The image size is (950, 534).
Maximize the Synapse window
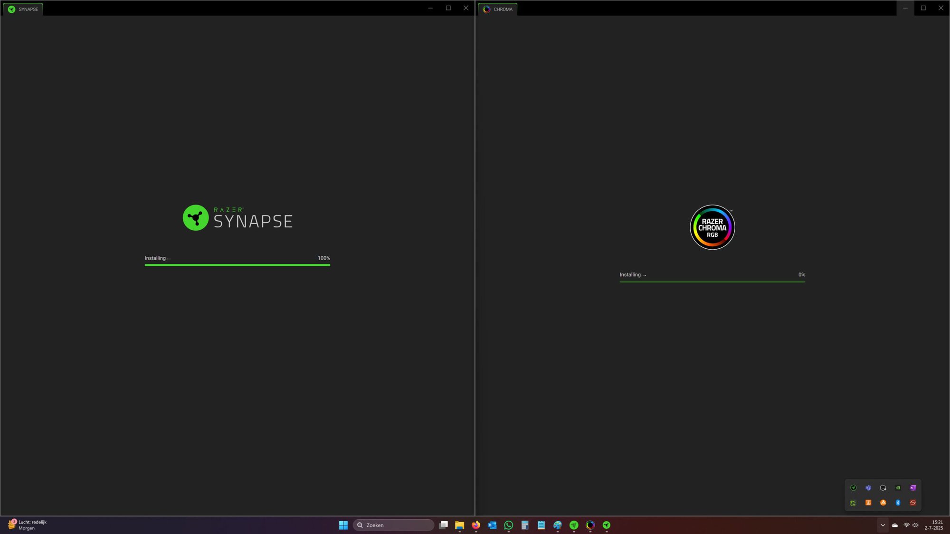[x=448, y=8]
